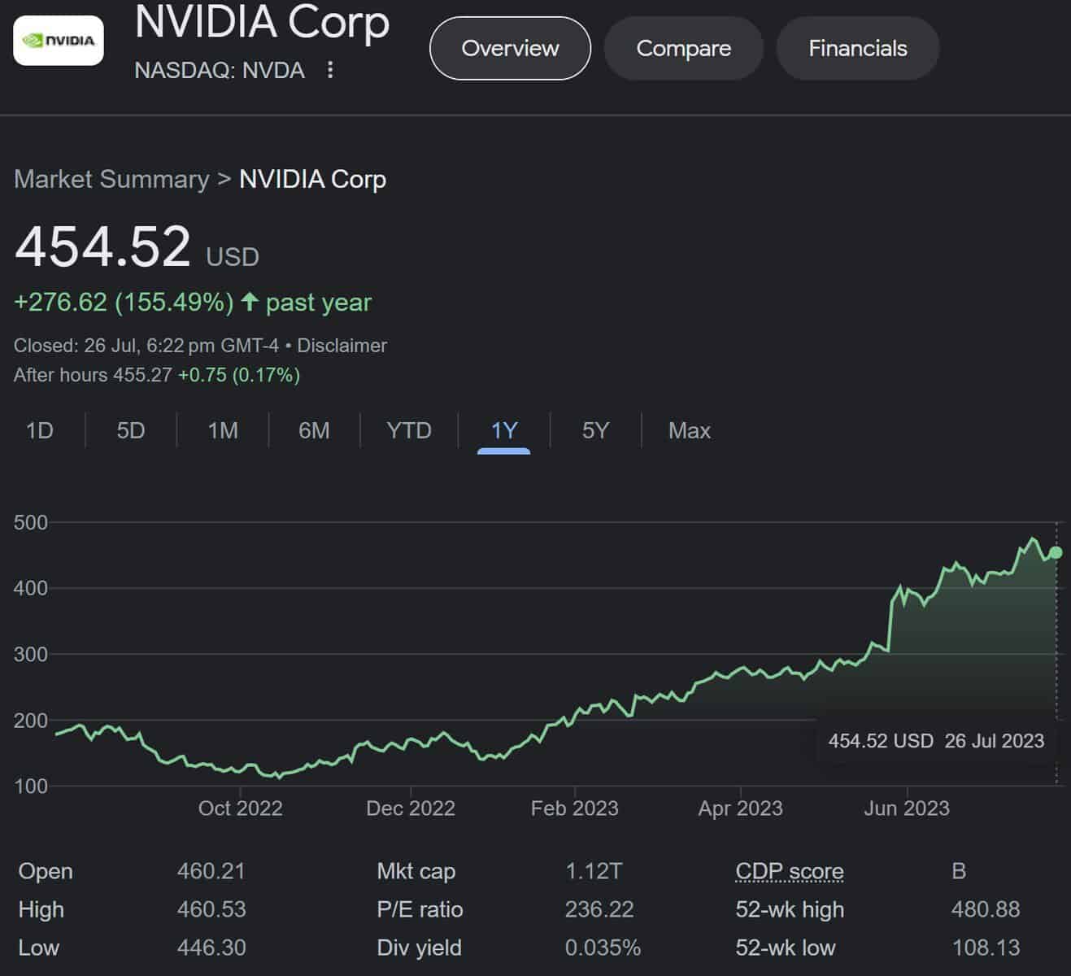
Task: Open the Financials tab
Action: pos(857,49)
